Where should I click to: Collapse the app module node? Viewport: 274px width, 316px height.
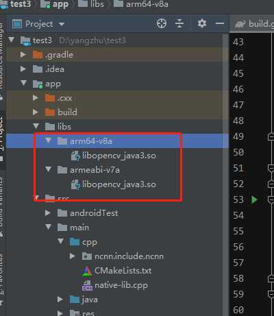(x=24, y=83)
